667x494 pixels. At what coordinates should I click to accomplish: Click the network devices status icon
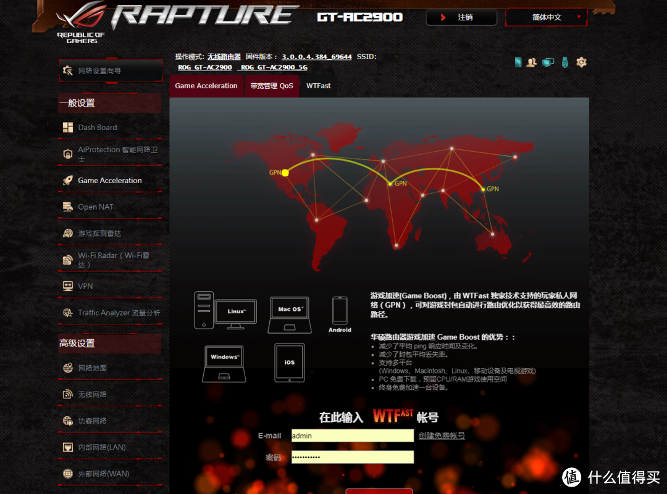(x=548, y=62)
